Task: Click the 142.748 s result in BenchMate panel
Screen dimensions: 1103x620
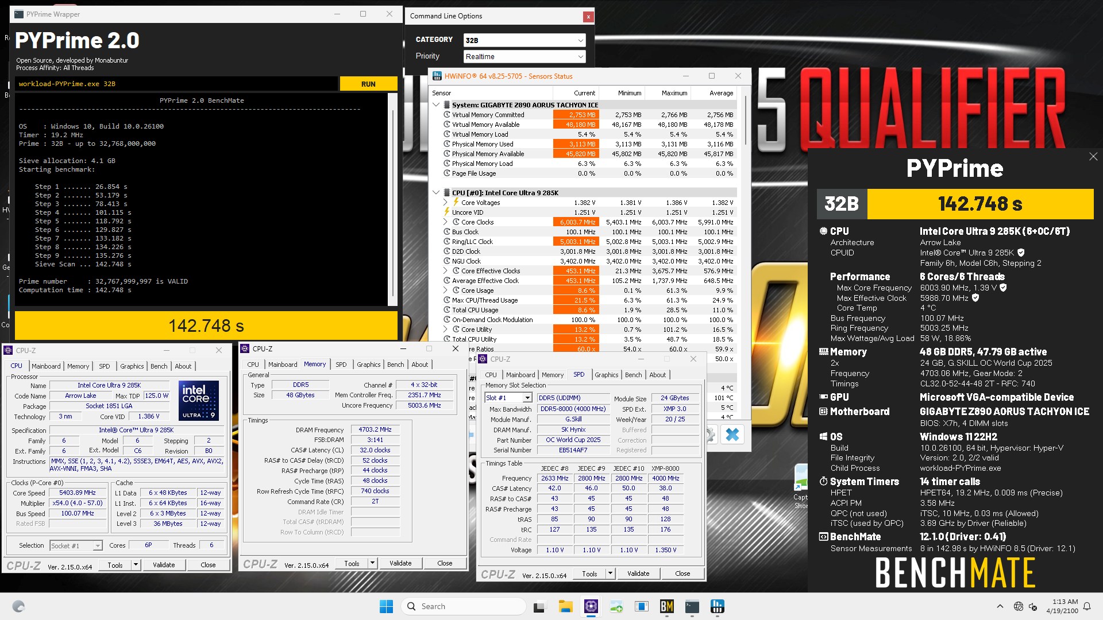Action: click(x=980, y=204)
